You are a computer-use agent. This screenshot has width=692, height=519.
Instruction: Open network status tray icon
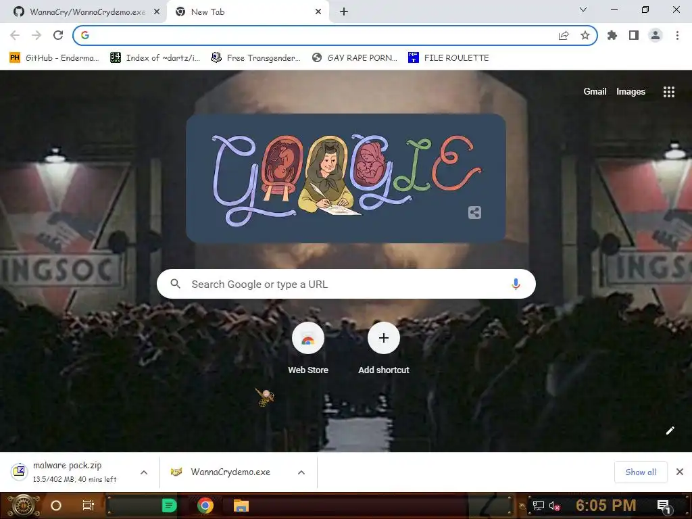[x=539, y=505]
